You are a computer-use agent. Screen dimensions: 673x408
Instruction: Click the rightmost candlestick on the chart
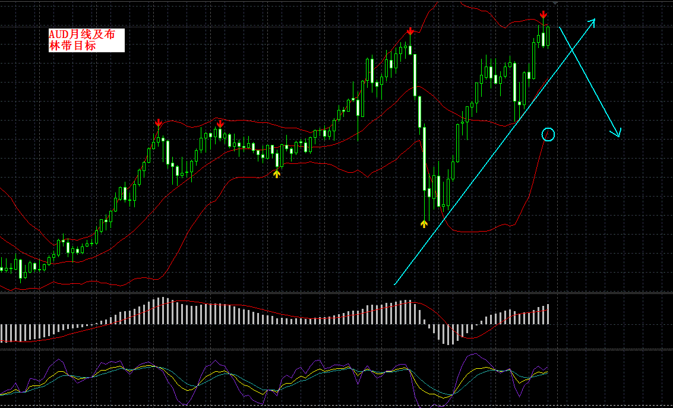(548, 36)
